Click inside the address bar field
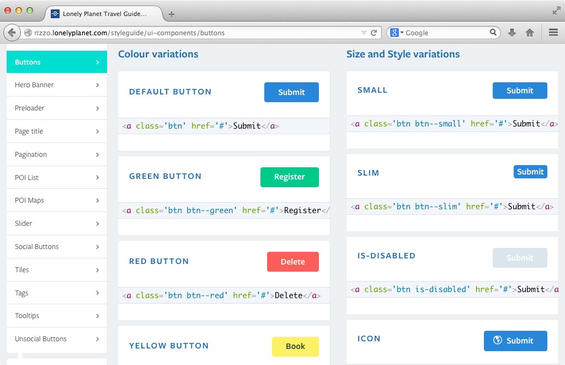 (x=193, y=33)
